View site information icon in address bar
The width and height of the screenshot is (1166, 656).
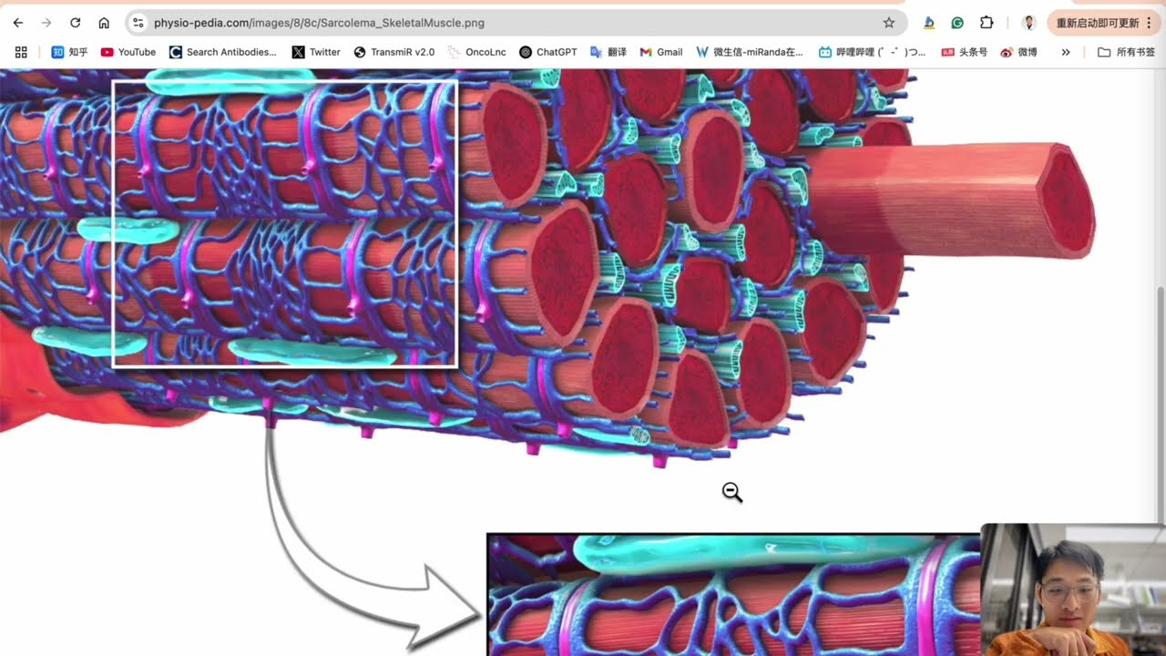[138, 23]
